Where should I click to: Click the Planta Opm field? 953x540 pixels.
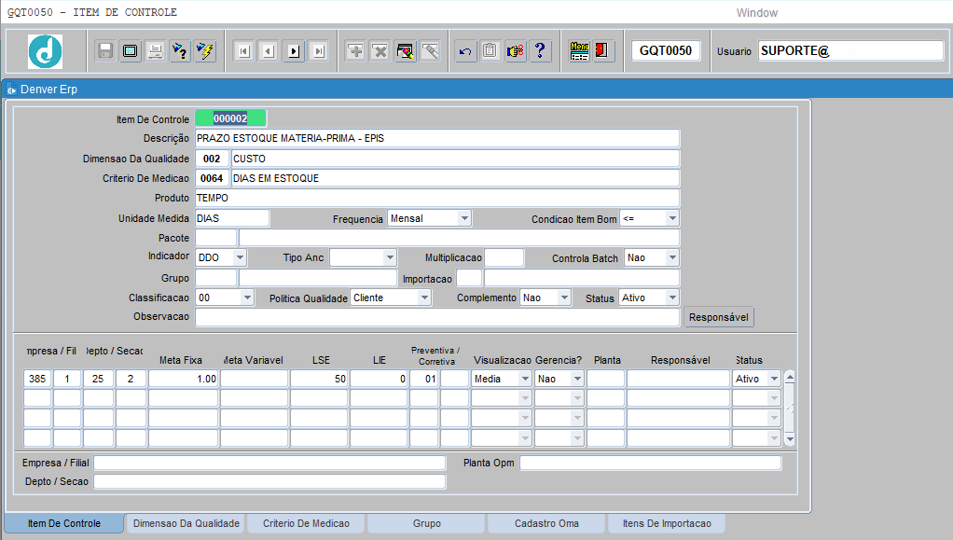pyautogui.click(x=650, y=463)
